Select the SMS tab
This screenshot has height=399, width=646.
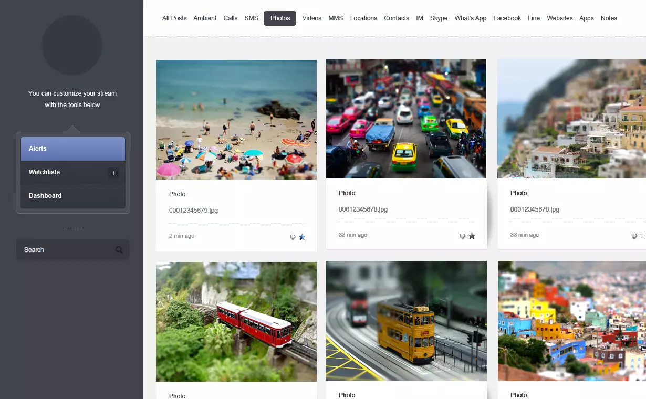coord(251,18)
